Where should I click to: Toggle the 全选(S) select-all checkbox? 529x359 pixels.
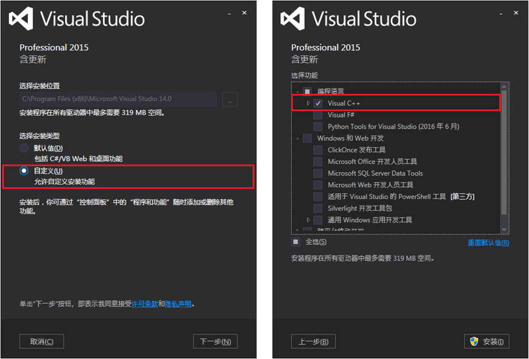click(x=296, y=242)
